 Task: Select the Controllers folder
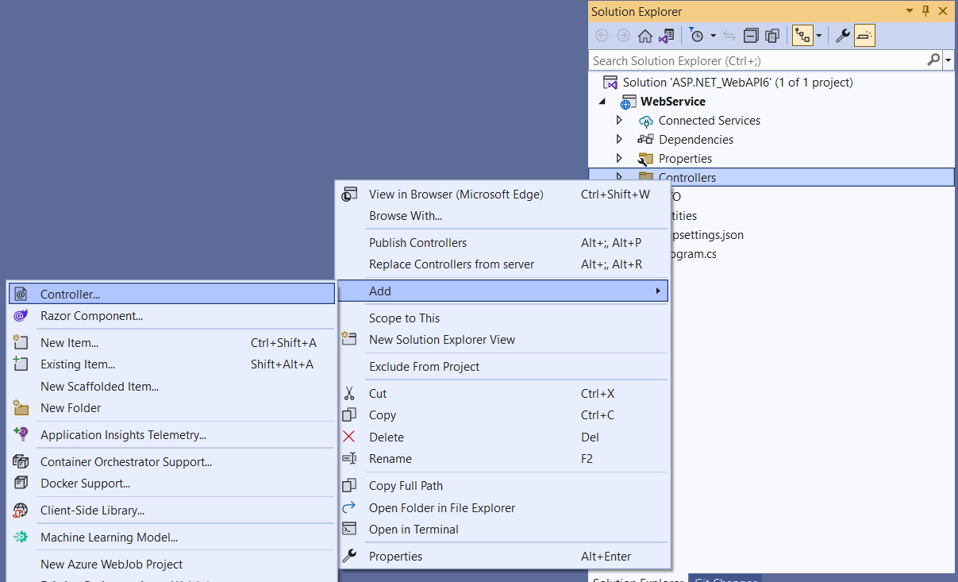(687, 178)
